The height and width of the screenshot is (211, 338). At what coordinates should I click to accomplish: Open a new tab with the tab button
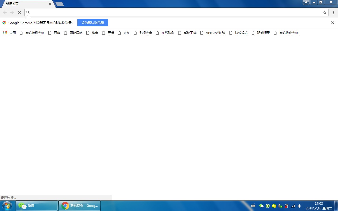59,4
